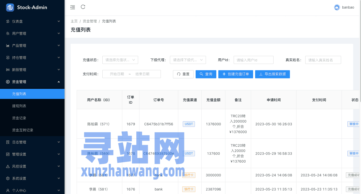Collapse the 资金管理 menu chevron
Viewport: 361px width, 194px height.
click(x=59, y=82)
